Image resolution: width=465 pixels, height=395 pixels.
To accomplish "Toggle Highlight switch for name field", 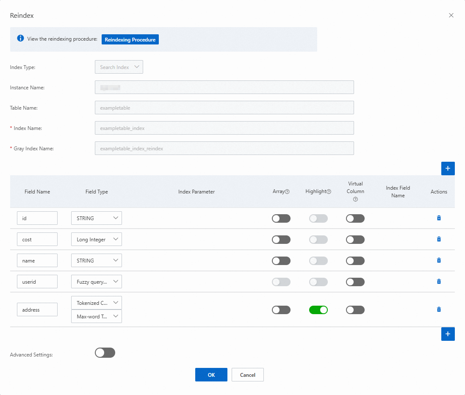I will point(318,261).
